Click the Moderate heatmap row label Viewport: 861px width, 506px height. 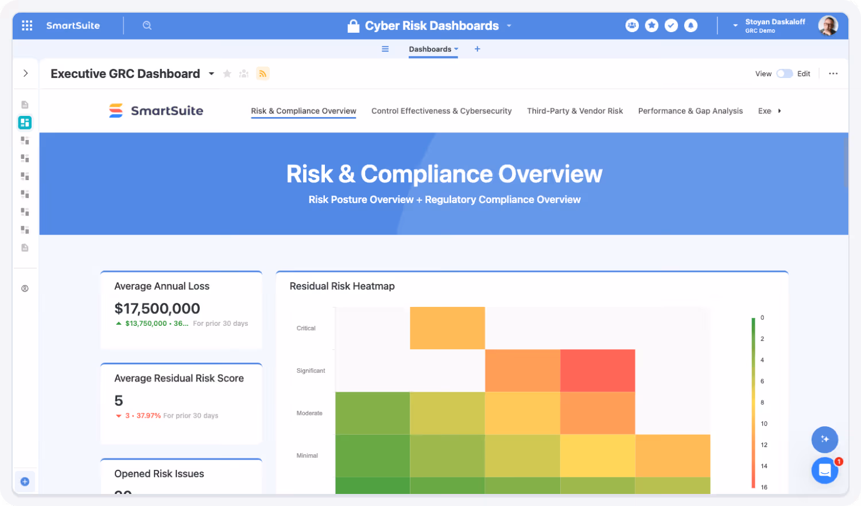coord(309,413)
